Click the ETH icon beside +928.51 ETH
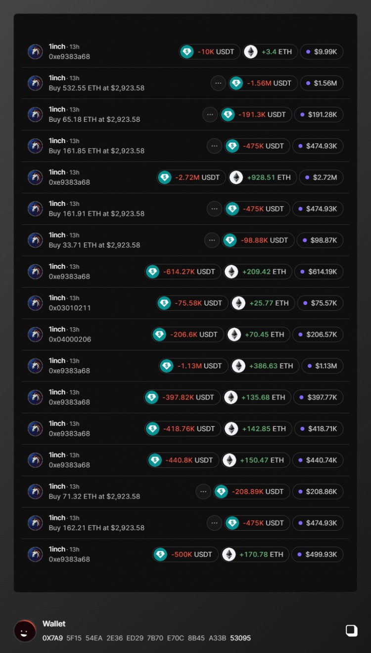The height and width of the screenshot is (653, 371). (x=236, y=177)
